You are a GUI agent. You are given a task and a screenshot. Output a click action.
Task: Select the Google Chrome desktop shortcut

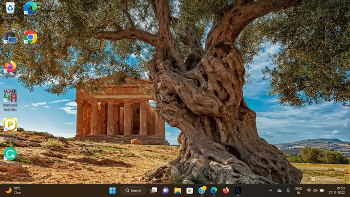click(x=30, y=41)
